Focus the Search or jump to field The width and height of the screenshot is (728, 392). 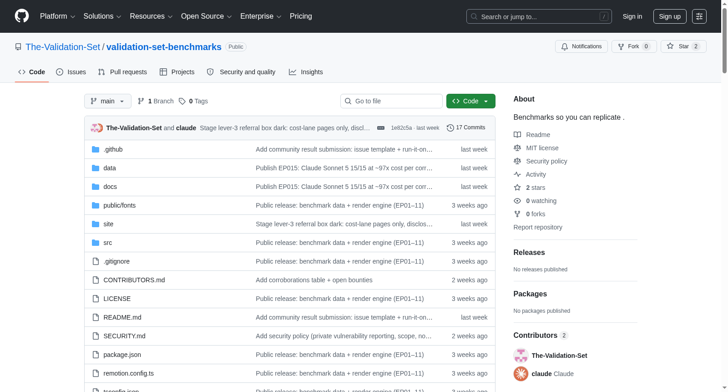pos(539,16)
